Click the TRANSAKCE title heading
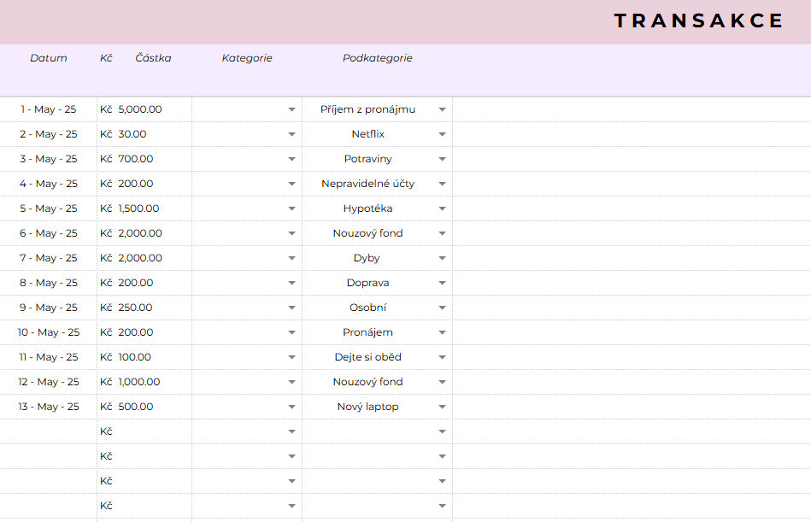 (698, 21)
